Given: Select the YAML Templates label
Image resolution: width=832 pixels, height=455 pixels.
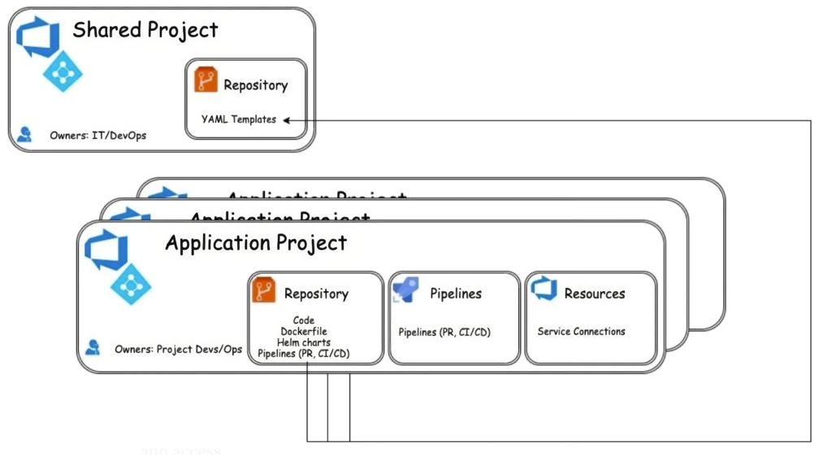Looking at the screenshot, I should click(239, 119).
